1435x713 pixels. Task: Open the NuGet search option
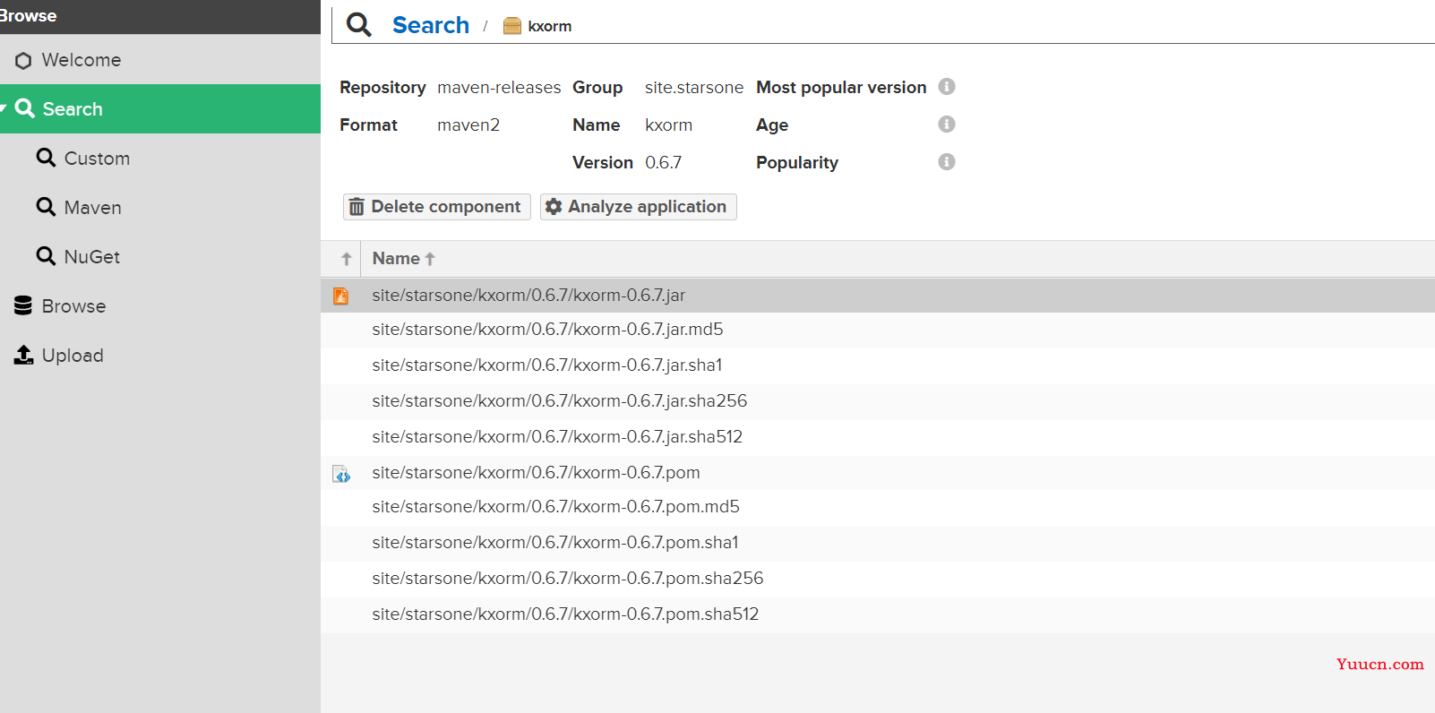(x=160, y=257)
